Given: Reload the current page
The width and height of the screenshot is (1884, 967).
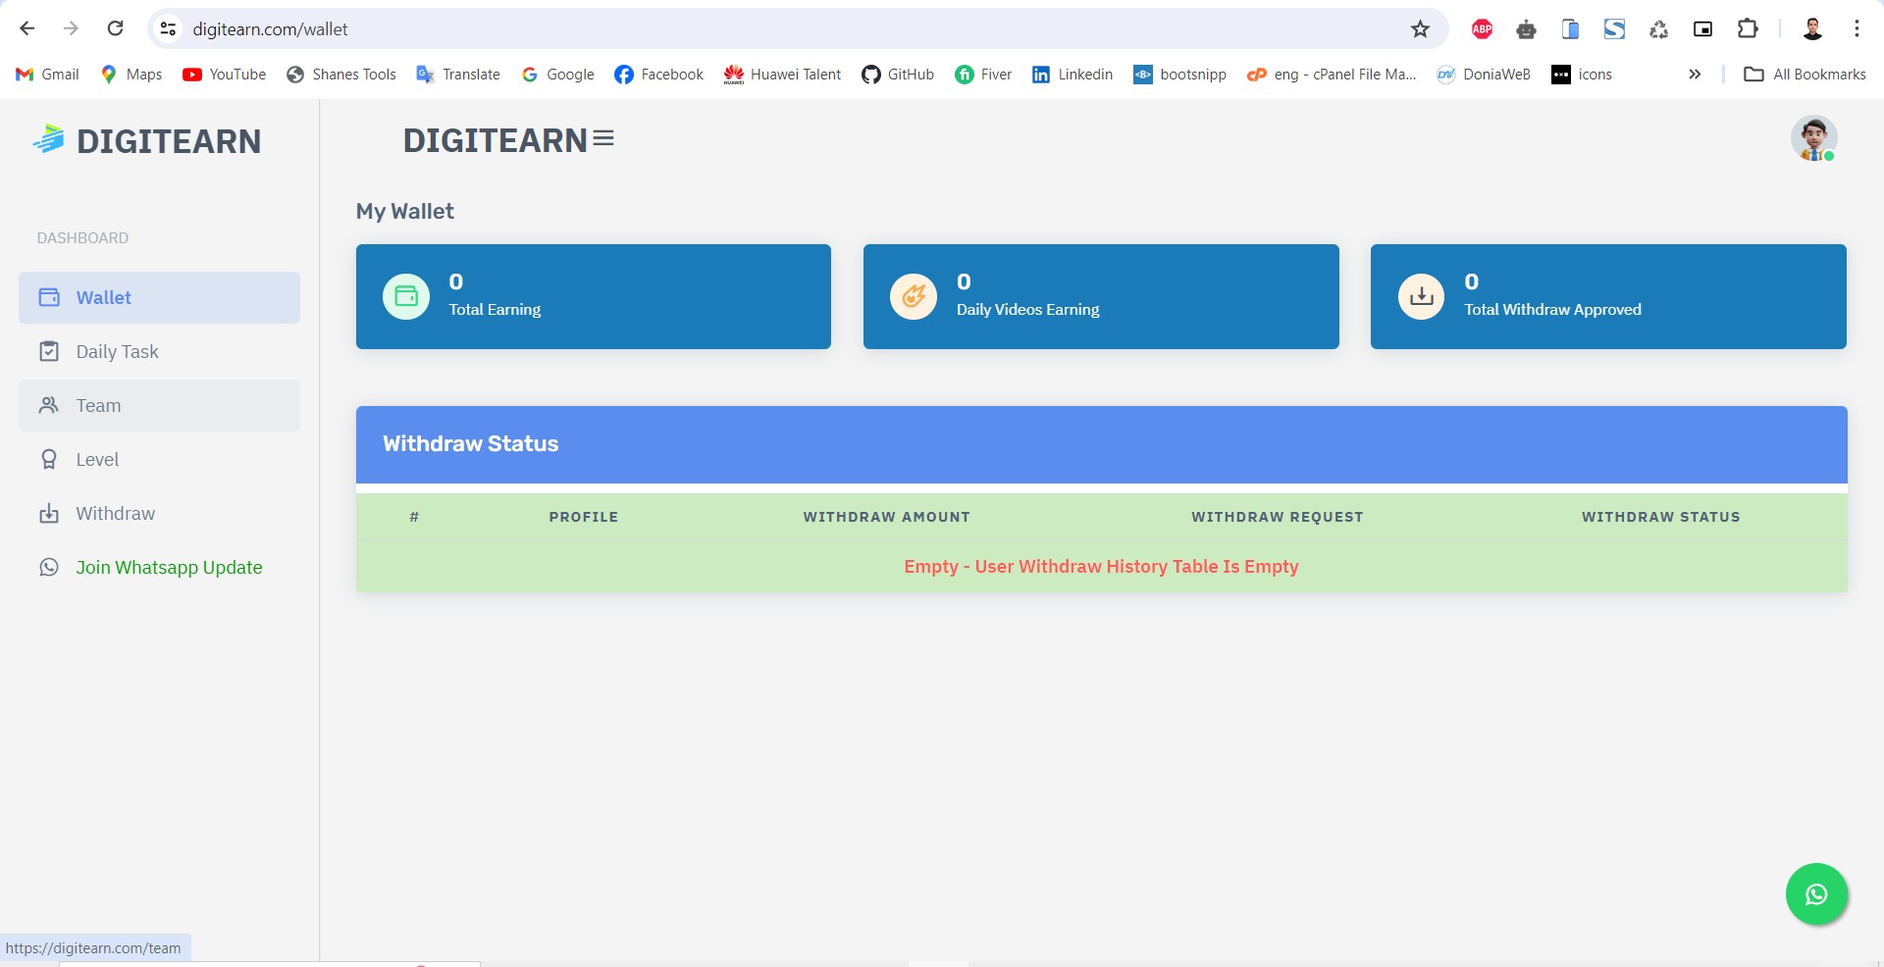Looking at the screenshot, I should pyautogui.click(x=115, y=28).
